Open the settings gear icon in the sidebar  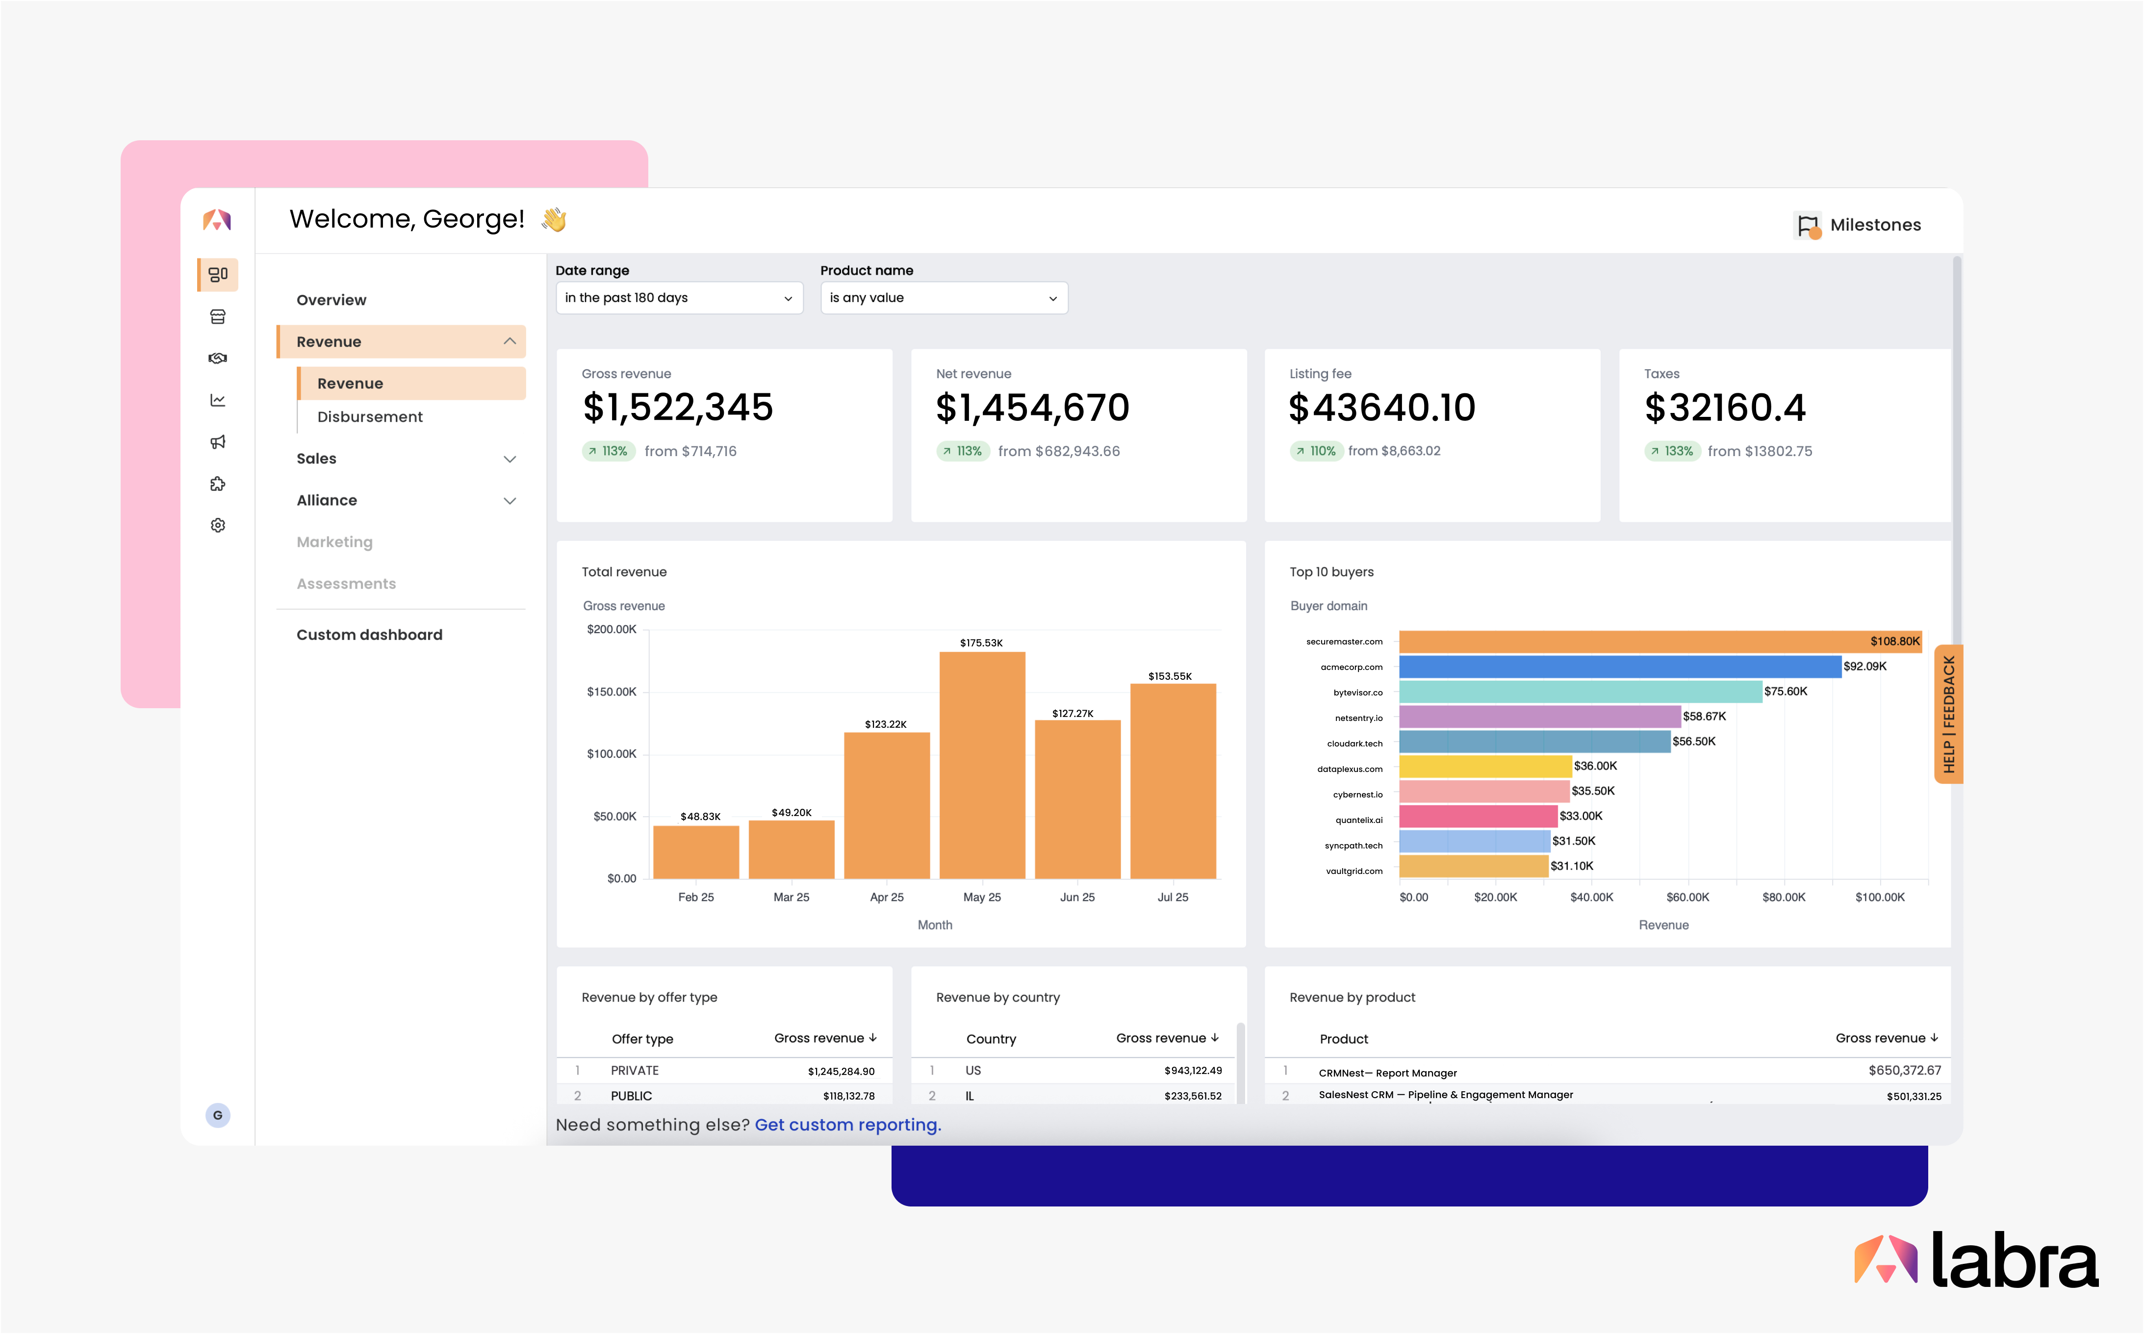point(218,524)
